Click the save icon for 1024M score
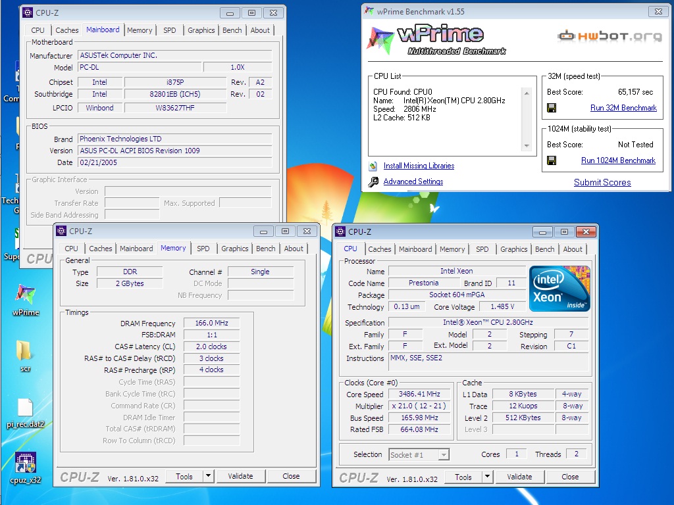This screenshot has height=505, width=674. (552, 160)
